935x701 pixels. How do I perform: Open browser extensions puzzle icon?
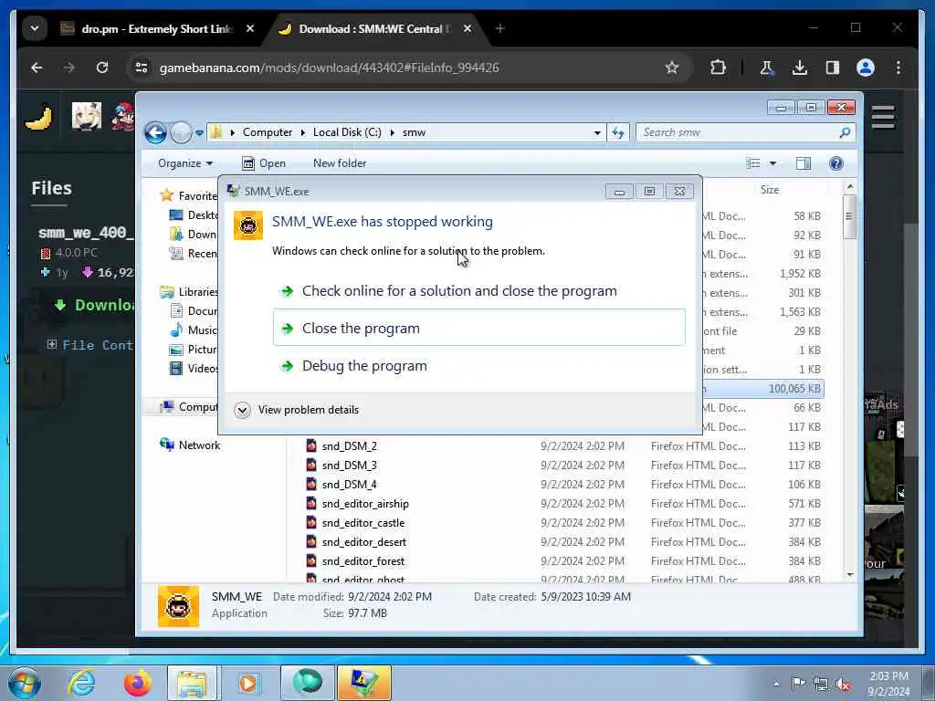point(718,68)
